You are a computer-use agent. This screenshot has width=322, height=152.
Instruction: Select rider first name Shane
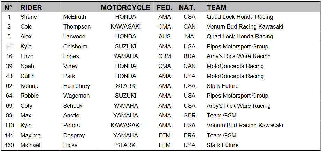point(29,17)
